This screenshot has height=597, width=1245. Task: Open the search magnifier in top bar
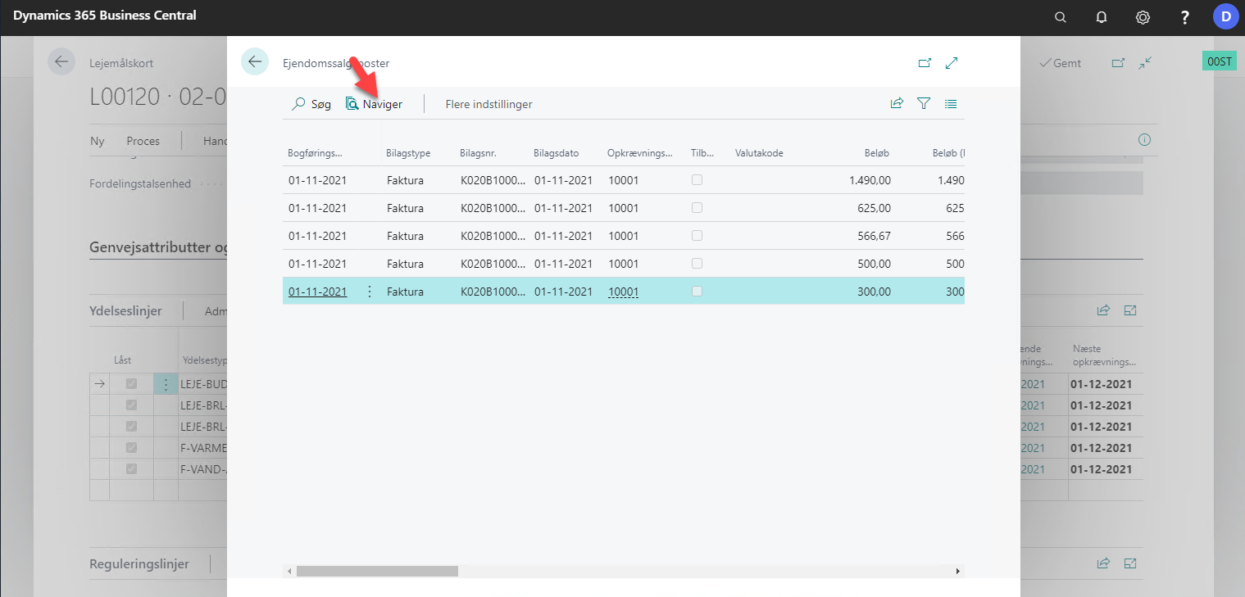[x=1060, y=16]
